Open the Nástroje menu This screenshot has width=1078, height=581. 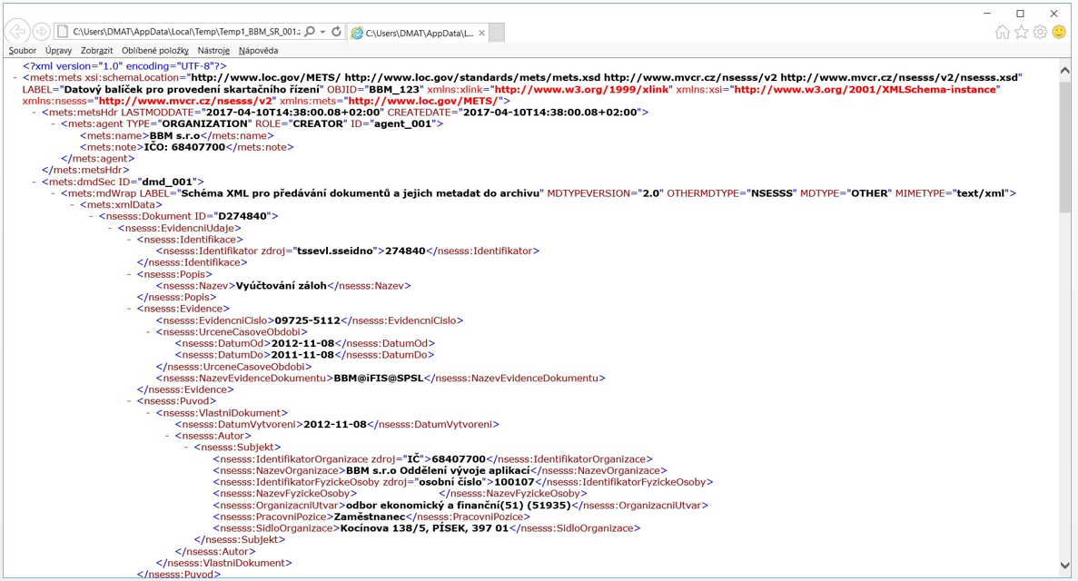pos(213,51)
